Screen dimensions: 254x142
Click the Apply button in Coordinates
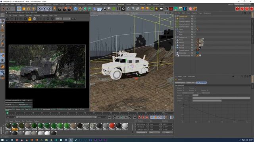click(167, 133)
